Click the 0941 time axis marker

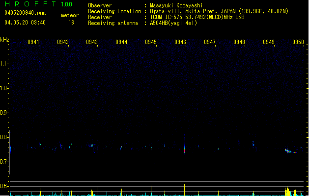pyautogui.click(x=33, y=42)
